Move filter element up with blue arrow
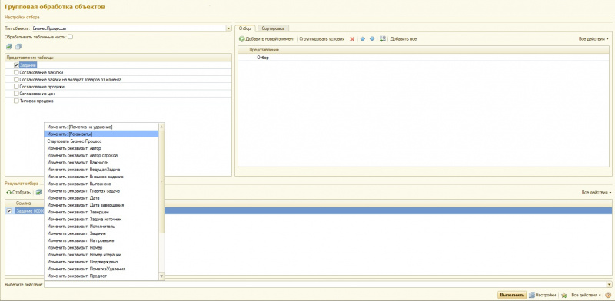Image resolution: width=615 pixels, height=301 pixels. click(362, 39)
